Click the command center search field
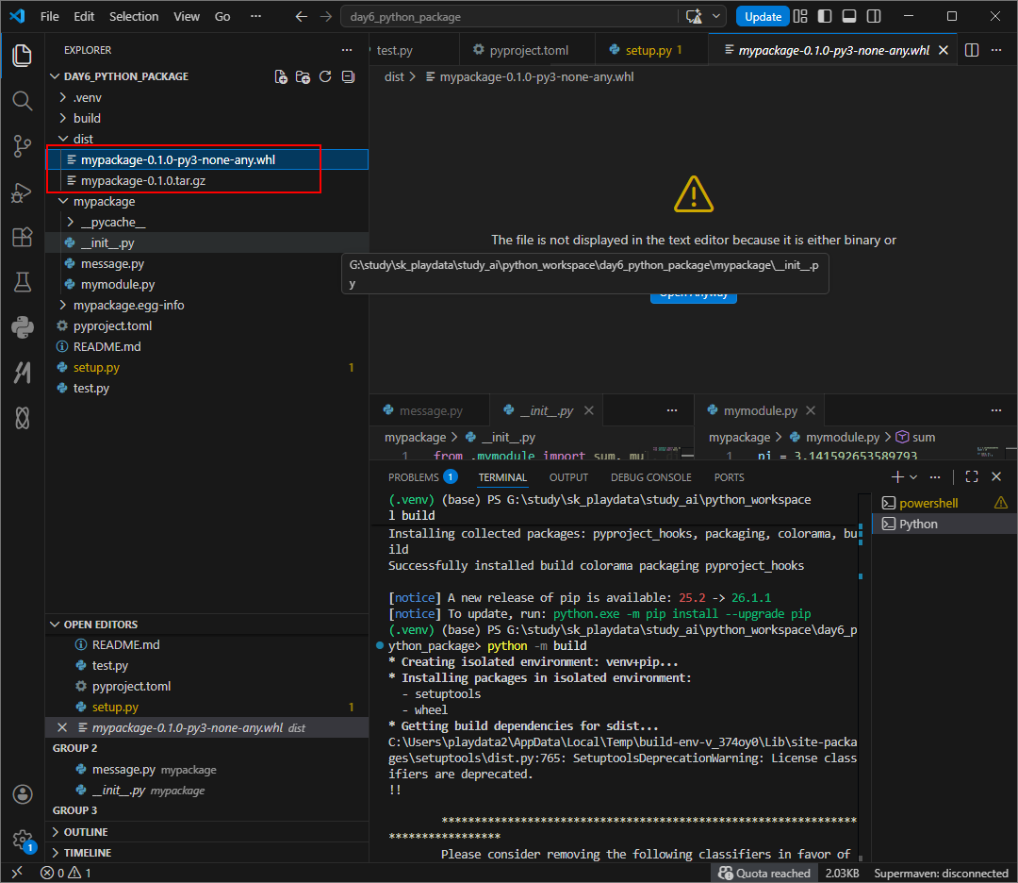 (509, 17)
